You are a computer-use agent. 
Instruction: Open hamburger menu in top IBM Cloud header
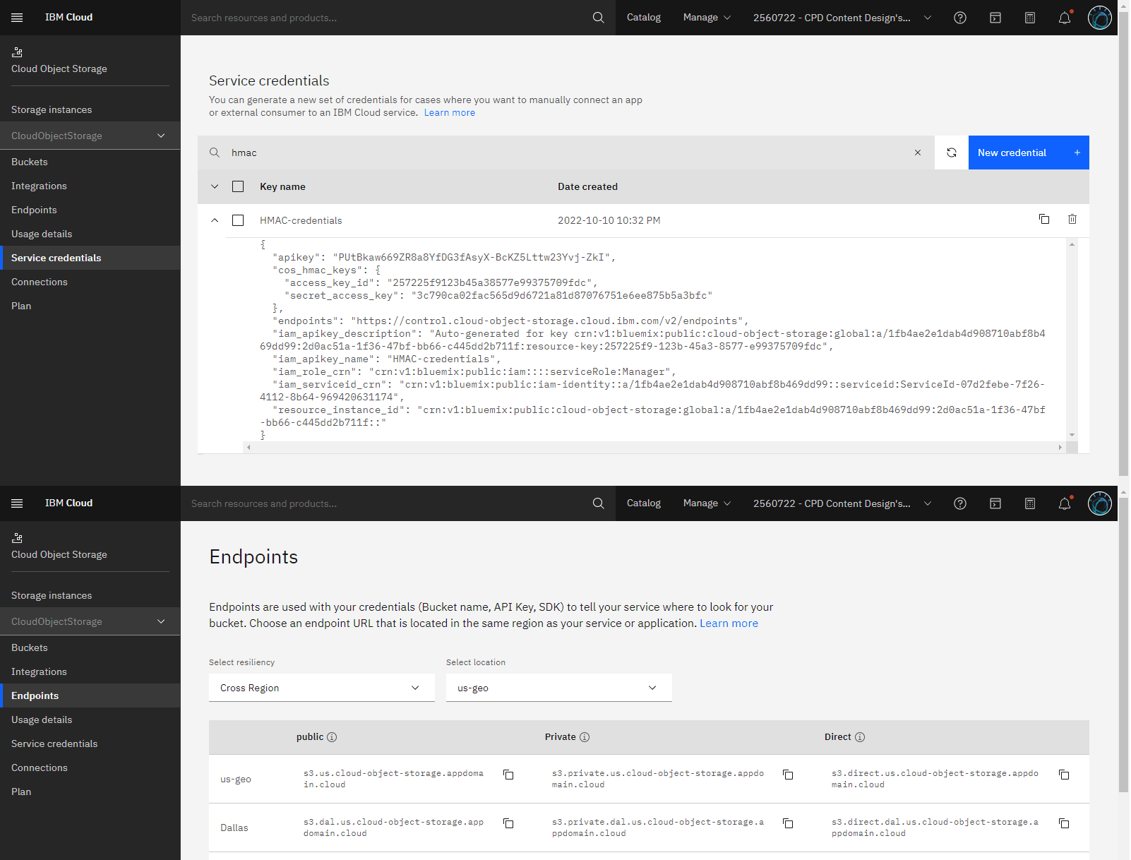click(x=17, y=18)
